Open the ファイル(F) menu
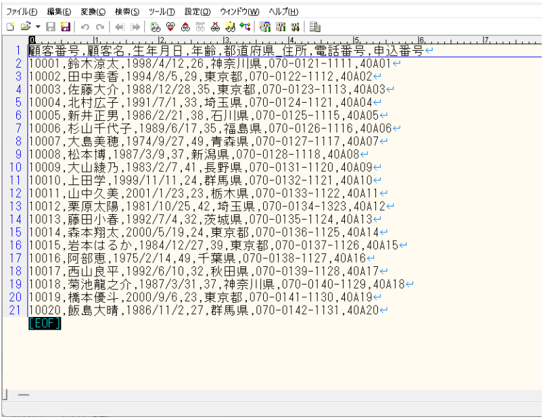Viewport: 543px width, 419px height. tap(22, 11)
